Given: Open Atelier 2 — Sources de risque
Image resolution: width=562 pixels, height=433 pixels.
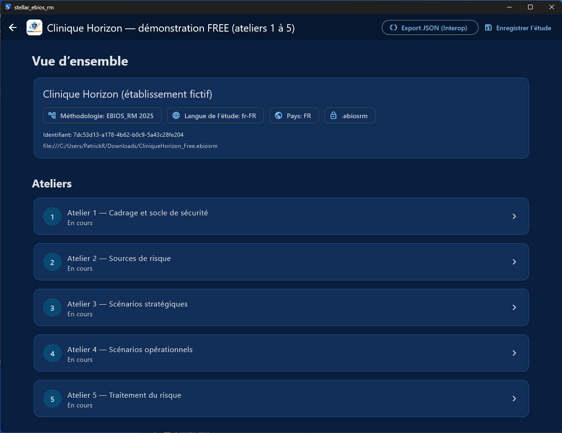Looking at the screenshot, I should (281, 262).
